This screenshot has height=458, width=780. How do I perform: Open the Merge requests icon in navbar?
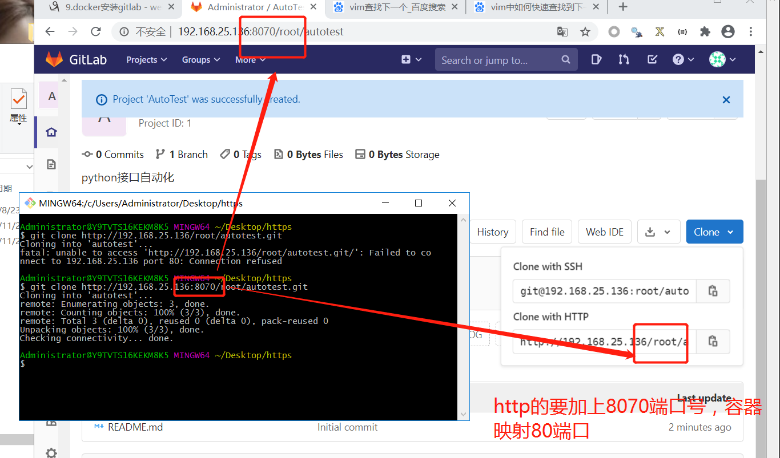click(x=624, y=59)
